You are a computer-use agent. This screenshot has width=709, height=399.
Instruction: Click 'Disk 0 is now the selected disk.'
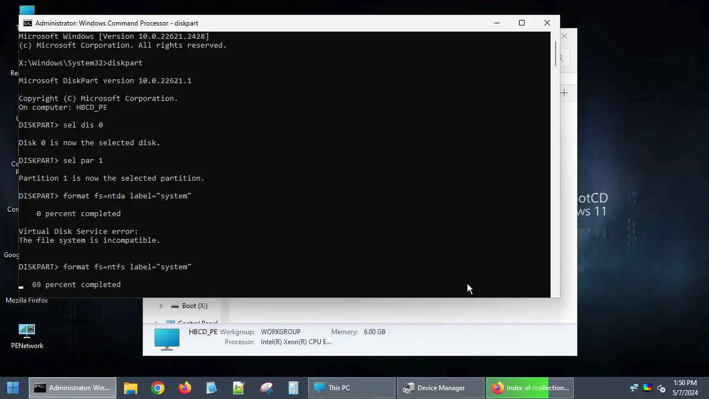click(89, 142)
